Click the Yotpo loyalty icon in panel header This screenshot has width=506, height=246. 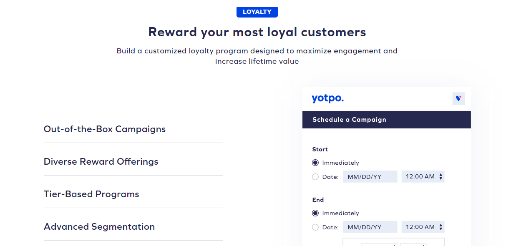tap(458, 99)
